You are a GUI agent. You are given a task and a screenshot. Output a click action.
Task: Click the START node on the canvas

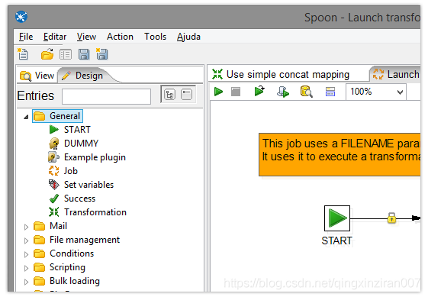click(x=337, y=218)
